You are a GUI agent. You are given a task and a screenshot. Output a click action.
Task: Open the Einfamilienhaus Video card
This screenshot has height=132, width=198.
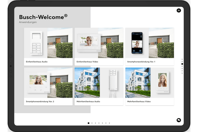(x=99, y=47)
